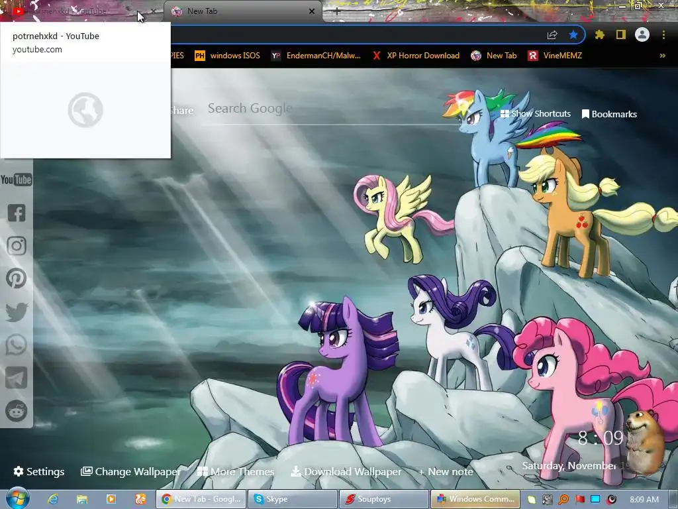The width and height of the screenshot is (678, 509).
Task: Click the 8 : 09 clock widget
Action: pyautogui.click(x=601, y=438)
